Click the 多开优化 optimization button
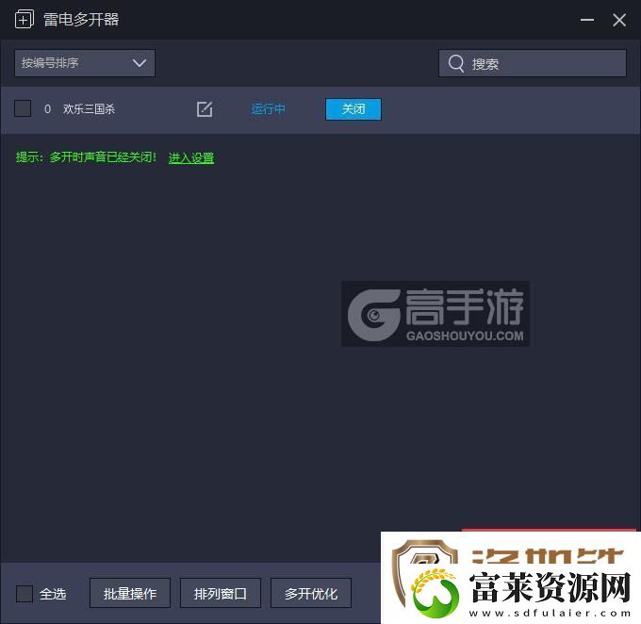Image resolution: width=641 pixels, height=624 pixels. click(311, 593)
